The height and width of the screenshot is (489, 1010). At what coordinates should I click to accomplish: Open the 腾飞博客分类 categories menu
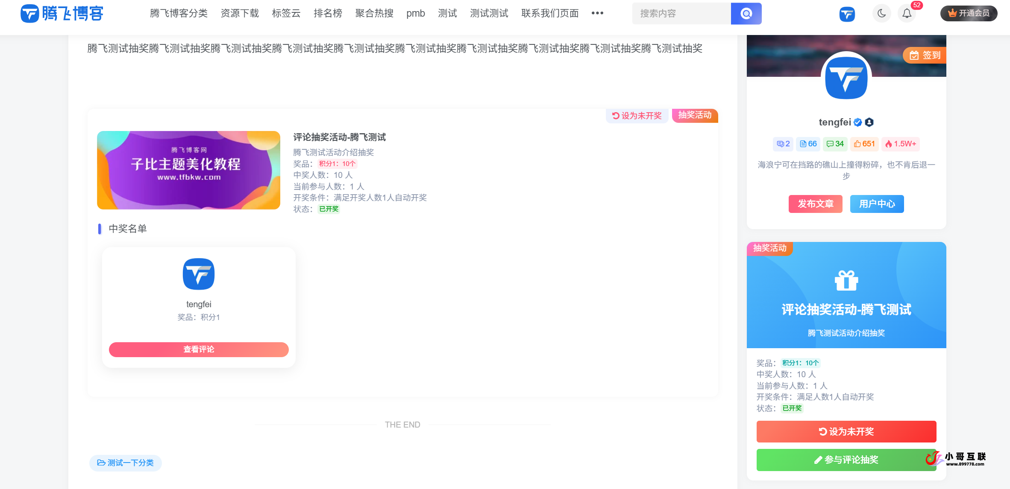point(179,13)
